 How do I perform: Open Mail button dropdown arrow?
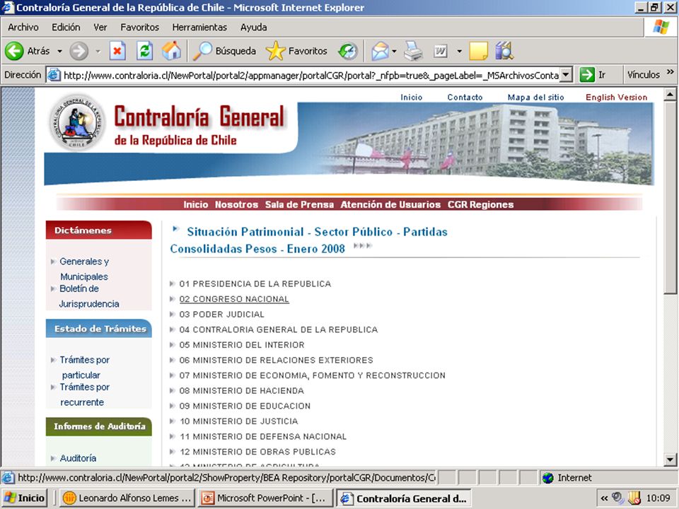point(394,51)
